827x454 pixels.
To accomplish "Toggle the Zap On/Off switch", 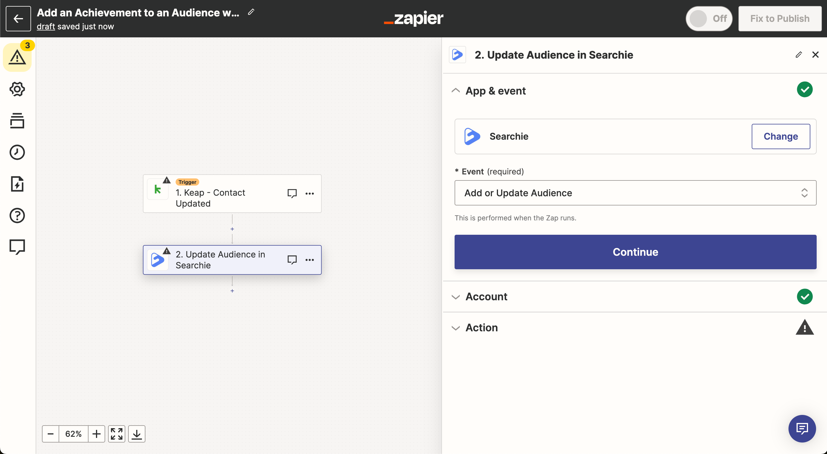I will (x=709, y=19).
